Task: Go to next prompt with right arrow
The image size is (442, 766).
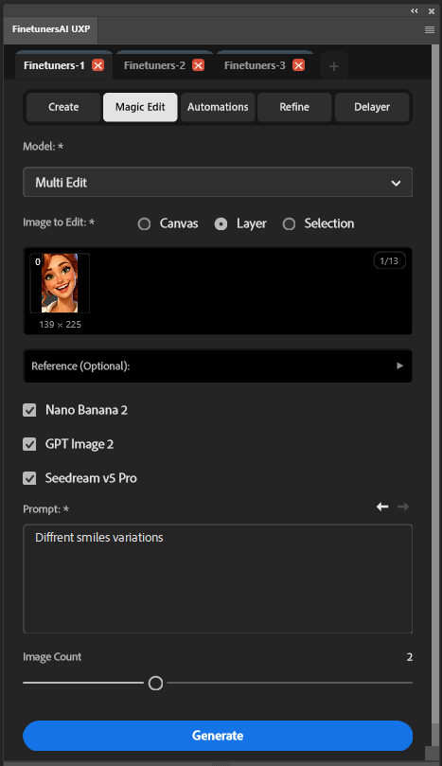Action: coord(403,507)
